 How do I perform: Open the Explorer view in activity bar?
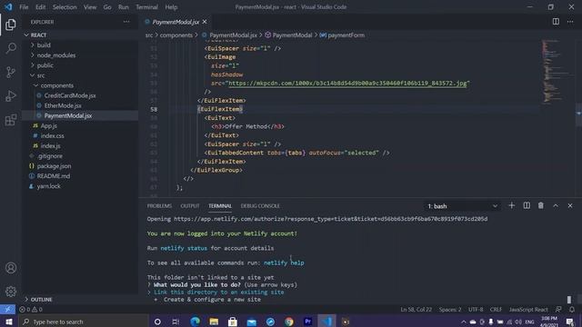click(11, 25)
